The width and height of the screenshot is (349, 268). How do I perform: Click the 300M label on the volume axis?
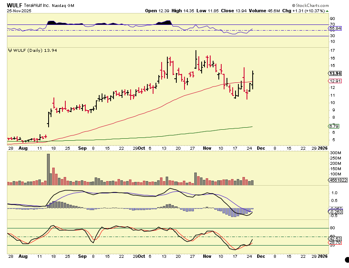336,153
